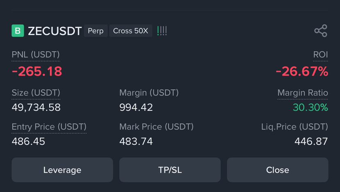Select the -26.67% ROI value
Screen dimensions: 340x192
(302, 71)
